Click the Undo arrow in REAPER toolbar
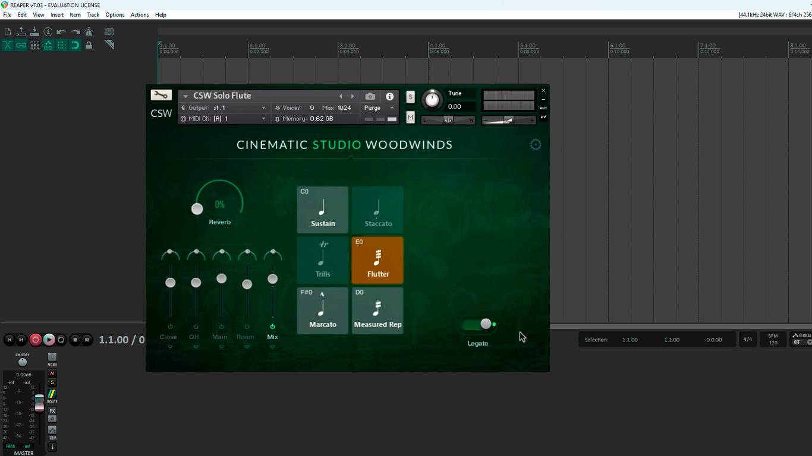This screenshot has width=812, height=456. coord(61,31)
